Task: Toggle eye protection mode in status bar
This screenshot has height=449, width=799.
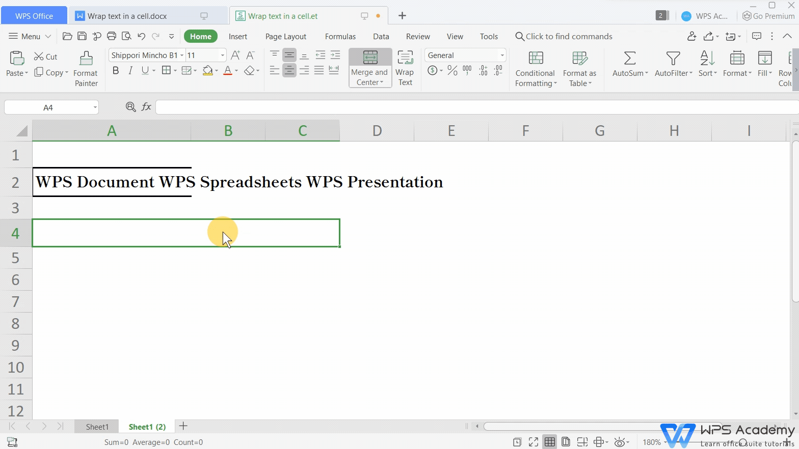Action: [619, 442]
